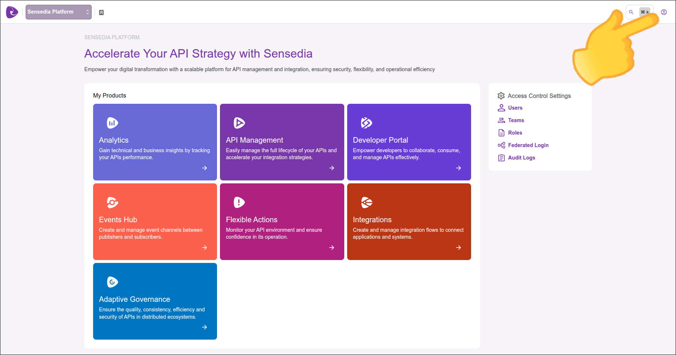
Task: Open the Sensedia Platform product dropdown
Action: 58,12
